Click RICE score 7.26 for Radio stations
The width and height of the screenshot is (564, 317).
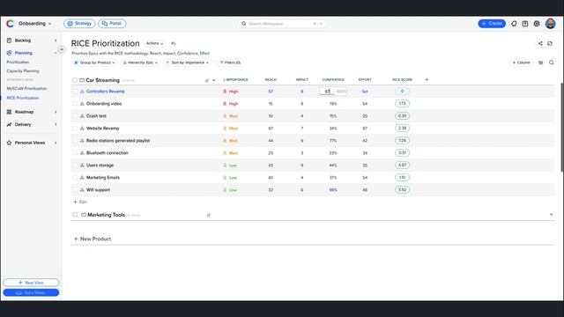[x=402, y=141]
